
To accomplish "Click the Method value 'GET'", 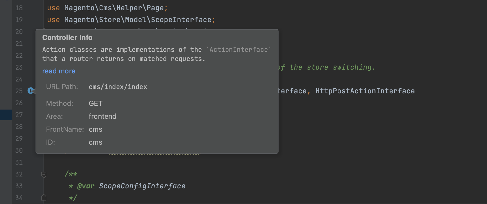I will click(96, 103).
